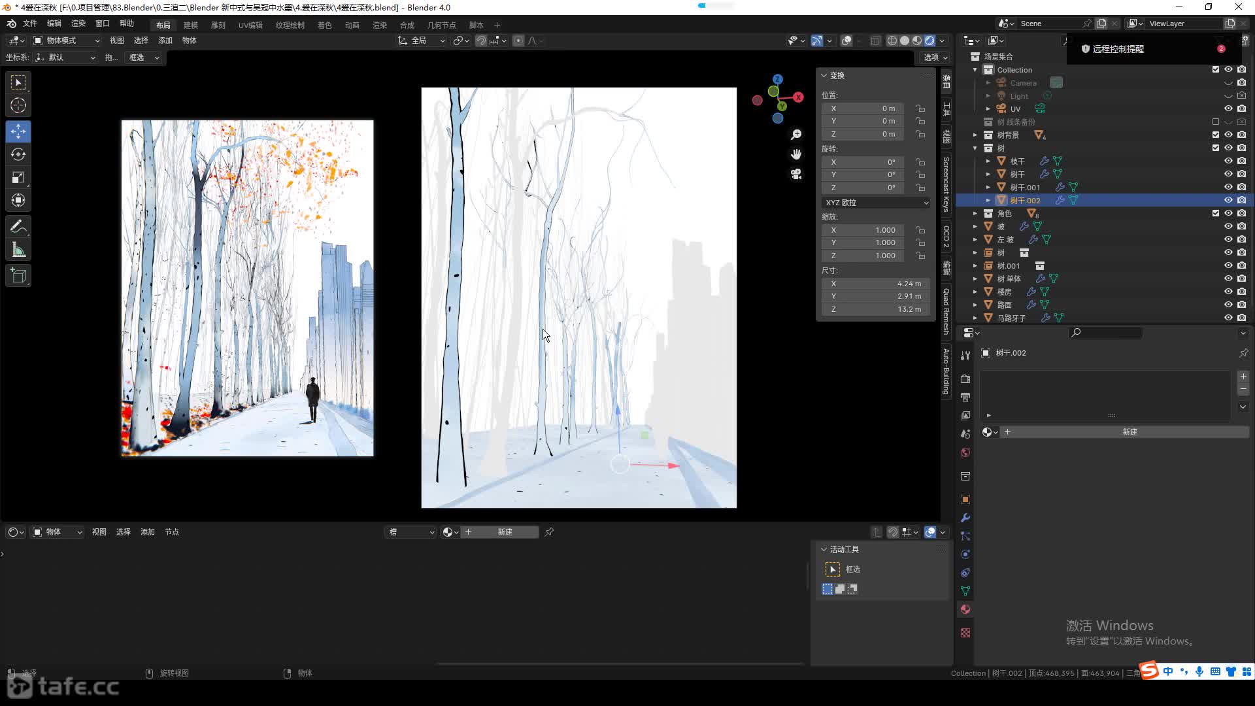Open the Output properties tab icon

tap(965, 397)
